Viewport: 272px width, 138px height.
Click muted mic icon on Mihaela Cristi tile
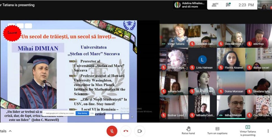coord(192,115)
